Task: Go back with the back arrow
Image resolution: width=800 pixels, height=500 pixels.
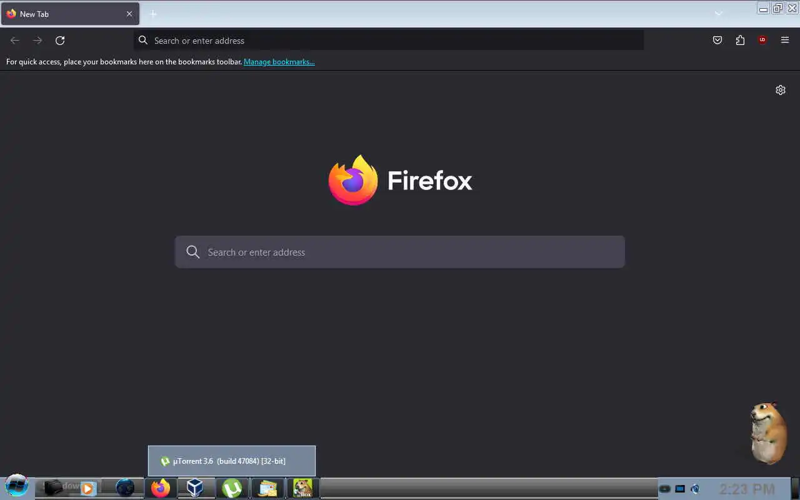Action: [x=15, y=41]
